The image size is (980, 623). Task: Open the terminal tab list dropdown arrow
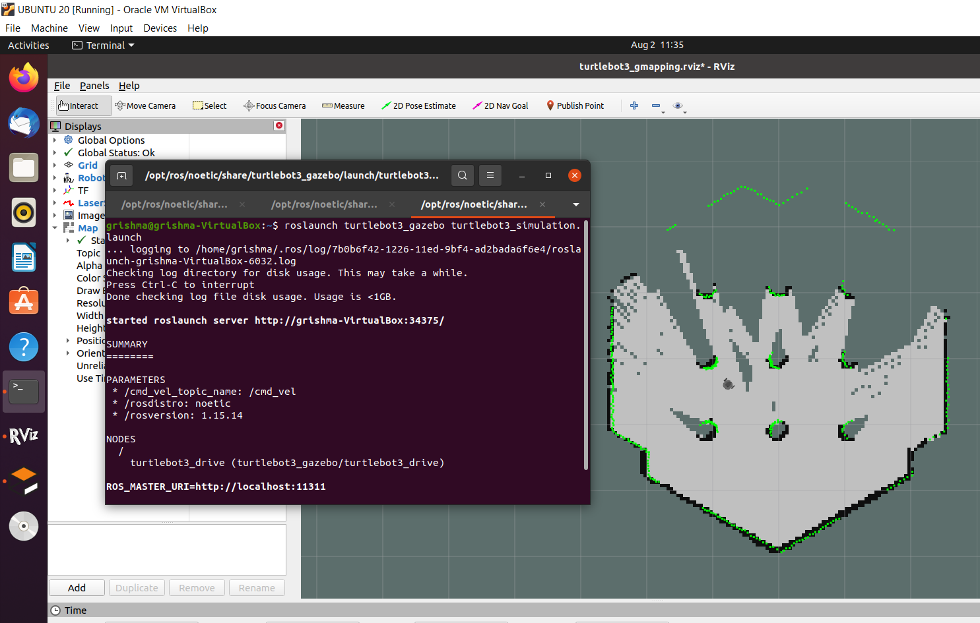(x=576, y=204)
